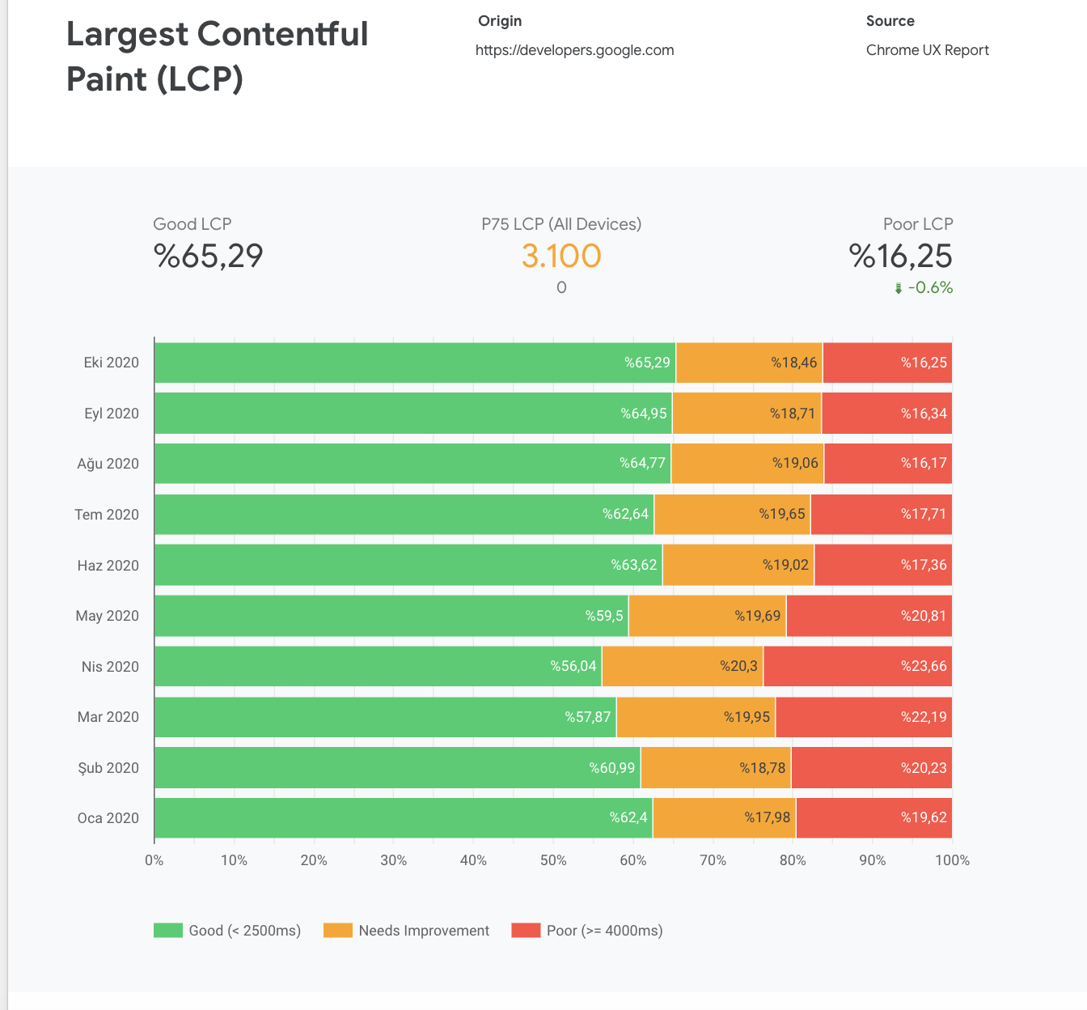
Task: Click the 'Eyl 2020' axis label
Action: coord(112,414)
